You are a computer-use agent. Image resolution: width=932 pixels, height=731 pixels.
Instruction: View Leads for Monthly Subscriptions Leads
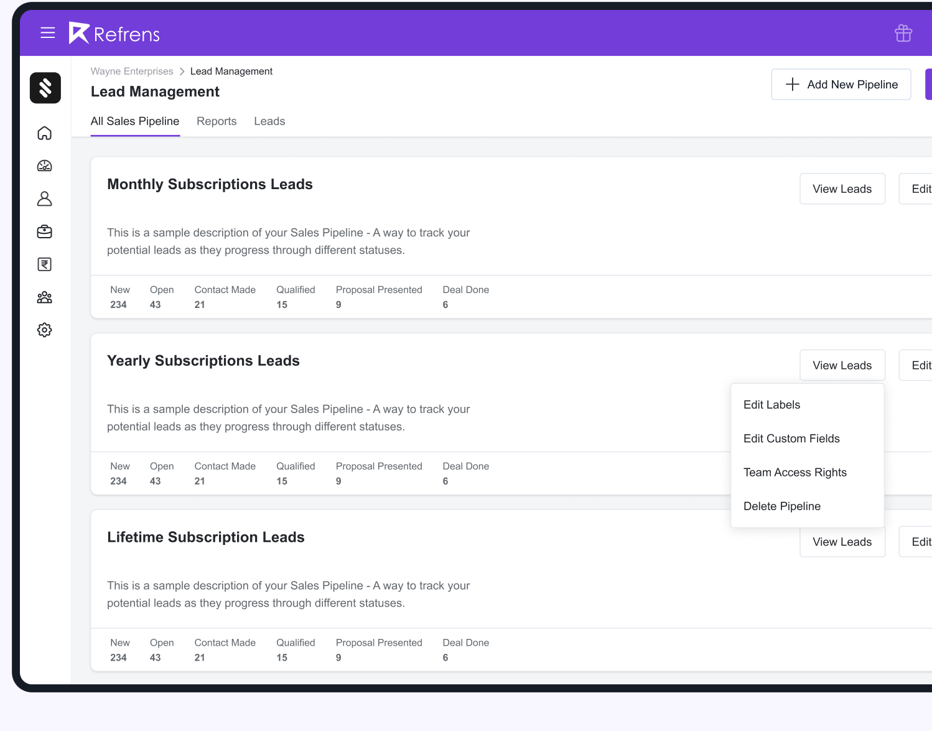tap(842, 189)
